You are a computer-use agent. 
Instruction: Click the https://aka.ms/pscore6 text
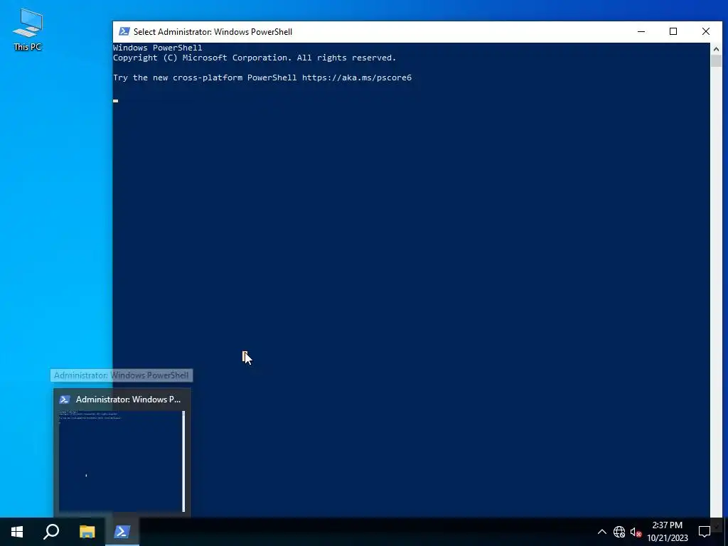tap(357, 77)
